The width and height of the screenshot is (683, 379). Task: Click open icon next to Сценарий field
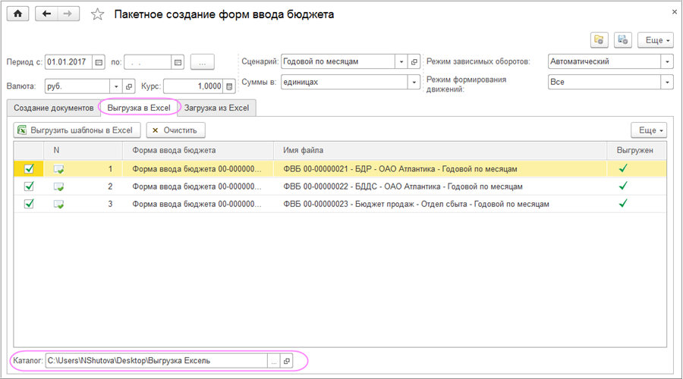point(414,62)
